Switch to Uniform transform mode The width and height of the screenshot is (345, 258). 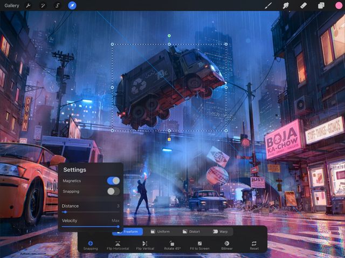click(x=160, y=232)
